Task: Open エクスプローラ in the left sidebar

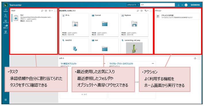Action: point(5,21)
